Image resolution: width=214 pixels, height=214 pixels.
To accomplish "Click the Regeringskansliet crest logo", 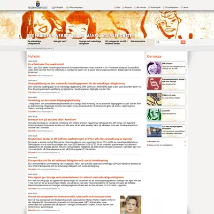I will (38, 5).
